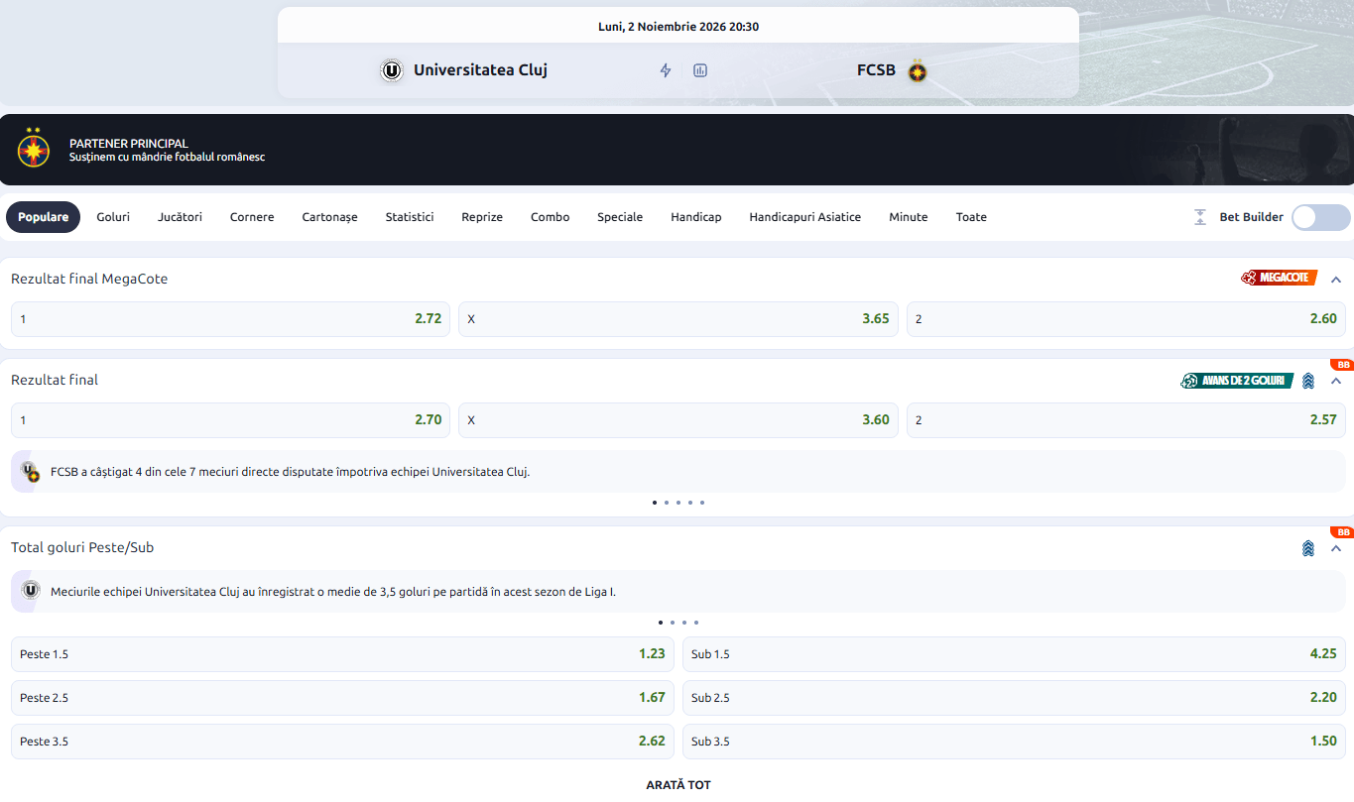
Task: Select the Minute tab
Action: click(x=909, y=217)
